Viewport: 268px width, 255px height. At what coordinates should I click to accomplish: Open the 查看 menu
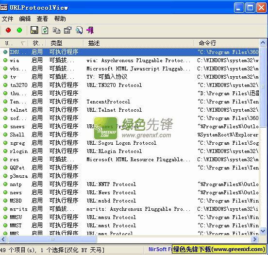click(x=42, y=19)
